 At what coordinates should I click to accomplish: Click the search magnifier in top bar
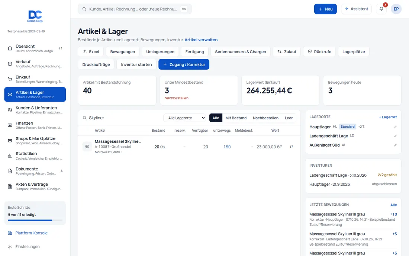[x=84, y=9]
